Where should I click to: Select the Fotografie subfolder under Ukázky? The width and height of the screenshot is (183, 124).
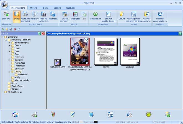23,74
